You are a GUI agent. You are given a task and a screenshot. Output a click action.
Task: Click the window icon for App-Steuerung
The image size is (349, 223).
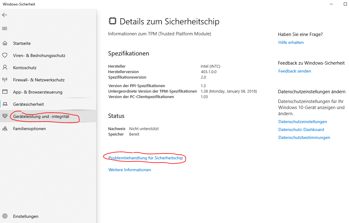5,92
